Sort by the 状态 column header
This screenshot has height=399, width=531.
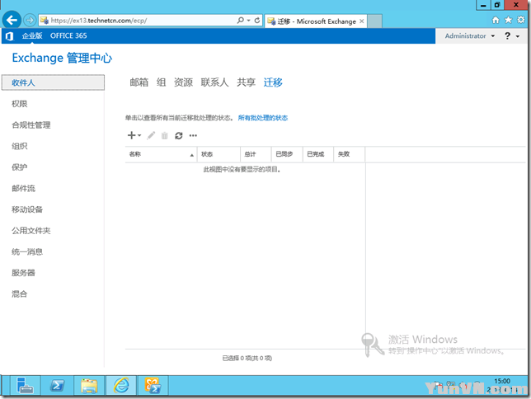[x=219, y=154]
